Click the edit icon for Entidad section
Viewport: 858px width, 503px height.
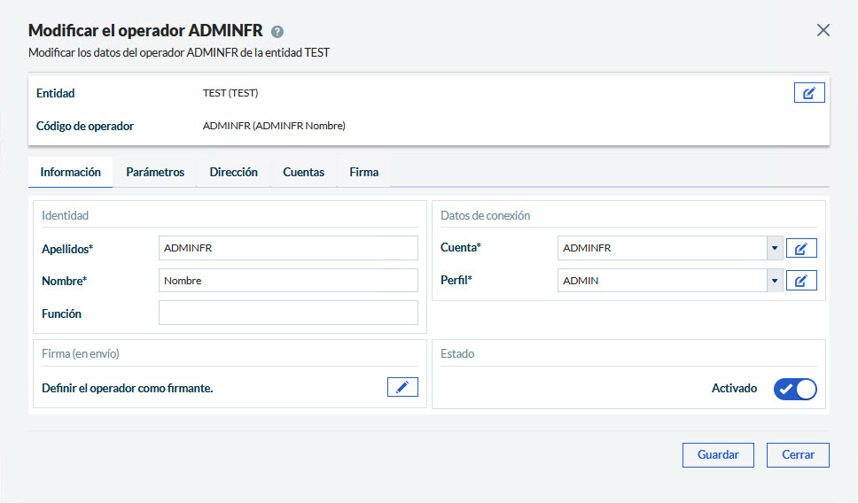pyautogui.click(x=808, y=93)
